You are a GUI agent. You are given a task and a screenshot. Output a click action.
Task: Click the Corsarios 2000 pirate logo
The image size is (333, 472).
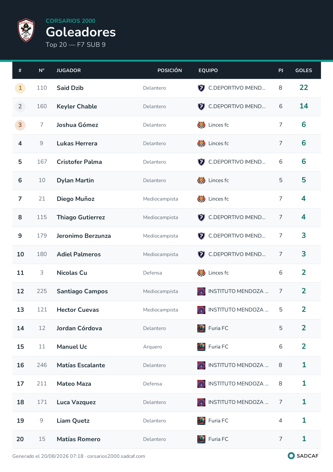click(x=26, y=30)
